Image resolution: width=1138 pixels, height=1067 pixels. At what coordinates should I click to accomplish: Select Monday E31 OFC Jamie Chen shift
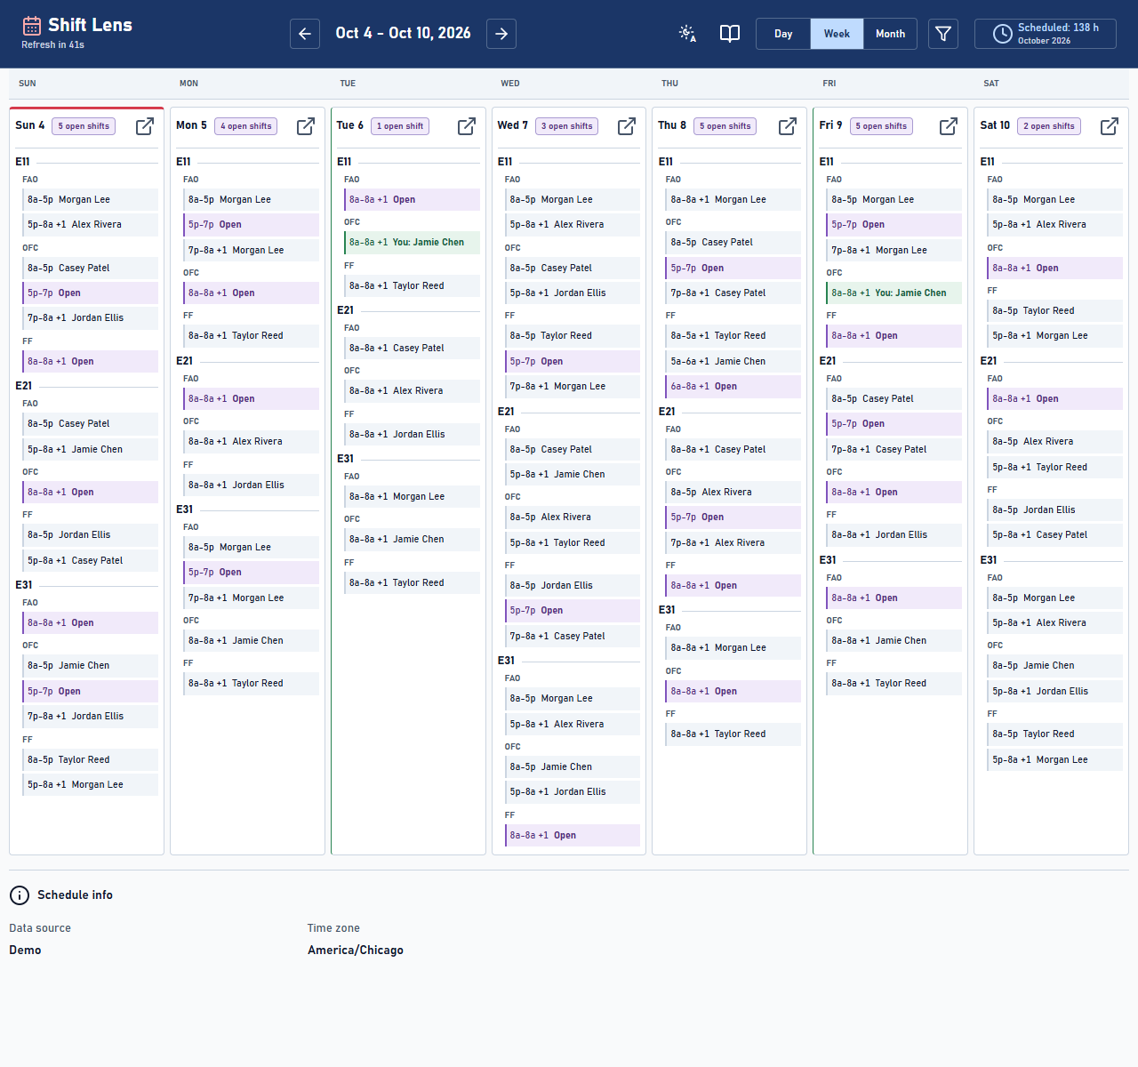251,641
